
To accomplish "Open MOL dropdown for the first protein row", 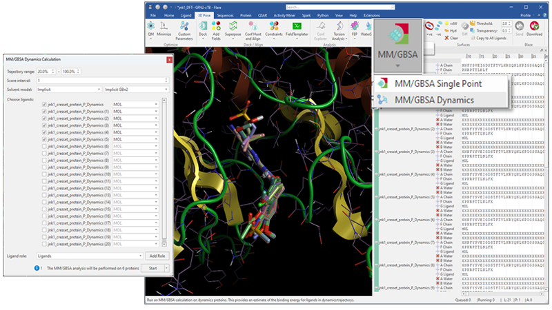I will (x=135, y=105).
